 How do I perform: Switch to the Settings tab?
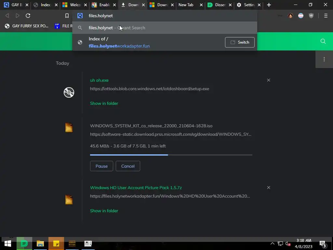[x=248, y=5]
